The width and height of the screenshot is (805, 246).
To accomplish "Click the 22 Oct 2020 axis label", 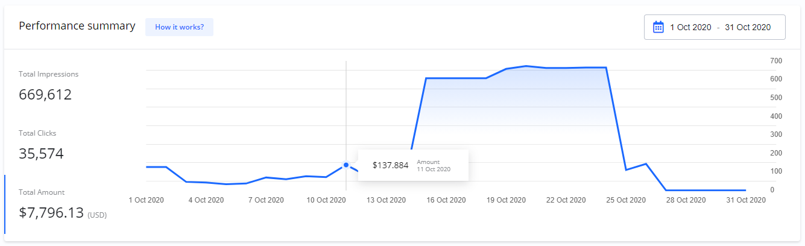I will click(x=566, y=200).
